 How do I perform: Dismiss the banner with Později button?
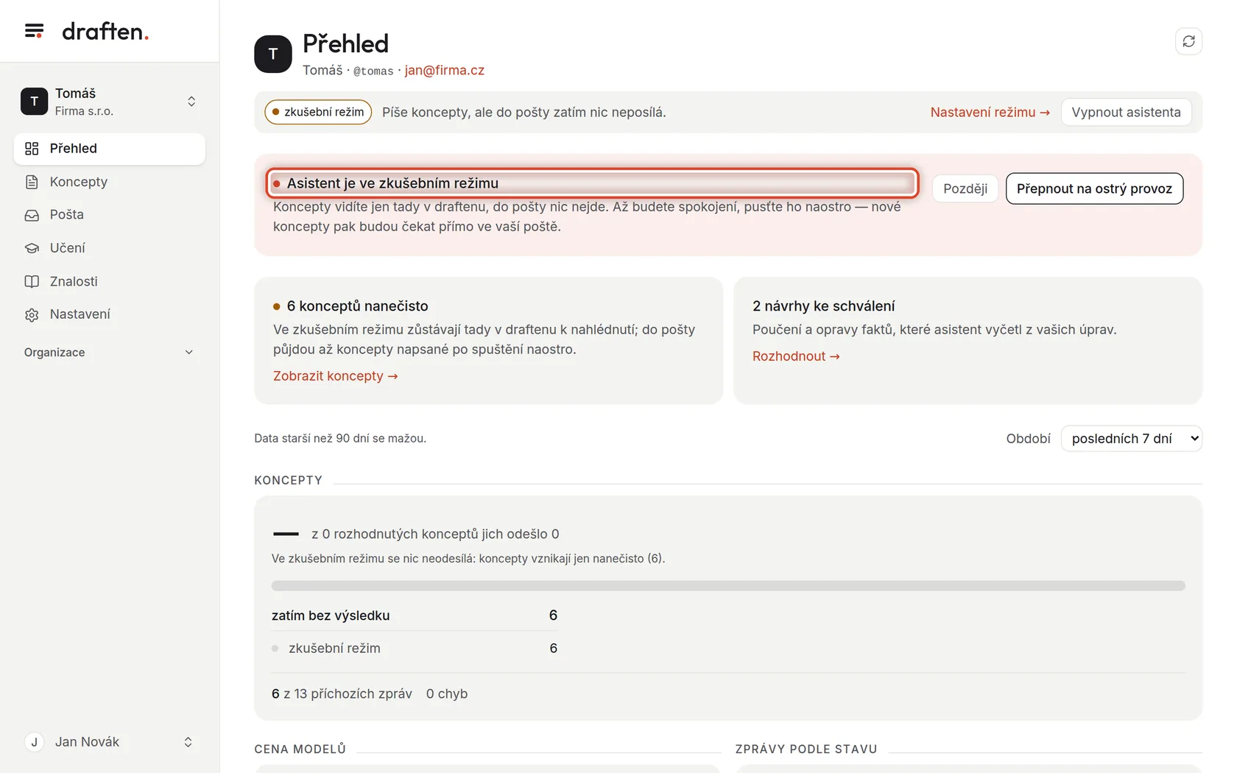[x=965, y=188]
